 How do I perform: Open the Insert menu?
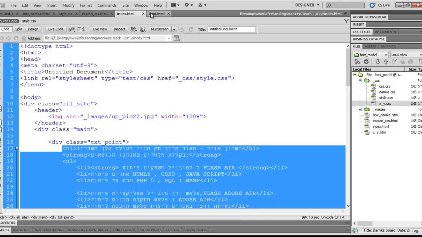tap(52, 5)
